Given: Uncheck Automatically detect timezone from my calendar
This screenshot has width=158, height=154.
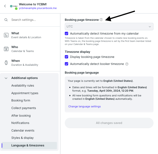Looking at the screenshot, I should 66,33.
